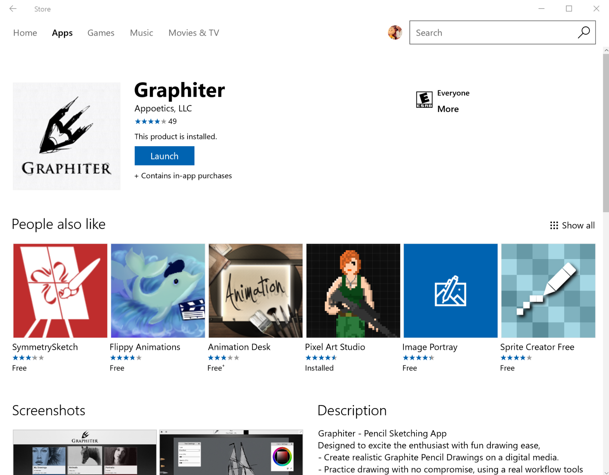609x475 pixels.
Task: Open the user account avatar
Action: tap(395, 32)
